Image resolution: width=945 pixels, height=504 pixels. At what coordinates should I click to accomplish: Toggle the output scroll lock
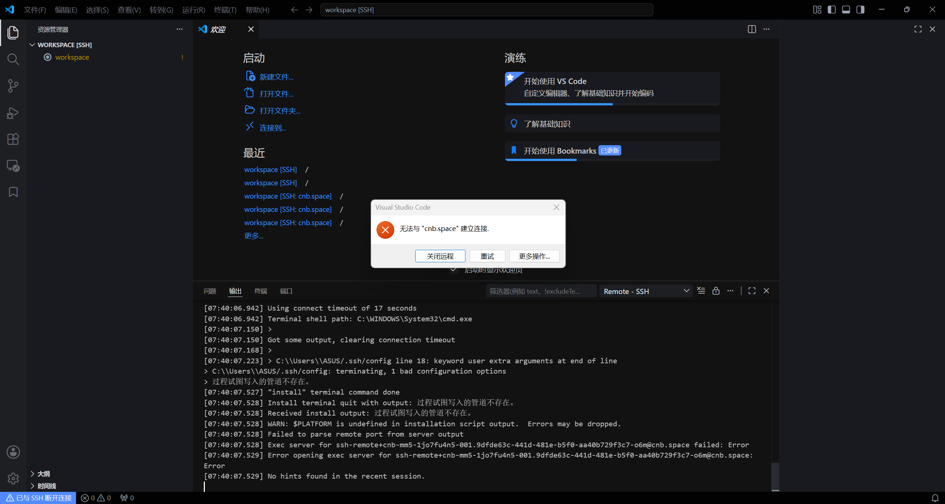pyautogui.click(x=716, y=291)
